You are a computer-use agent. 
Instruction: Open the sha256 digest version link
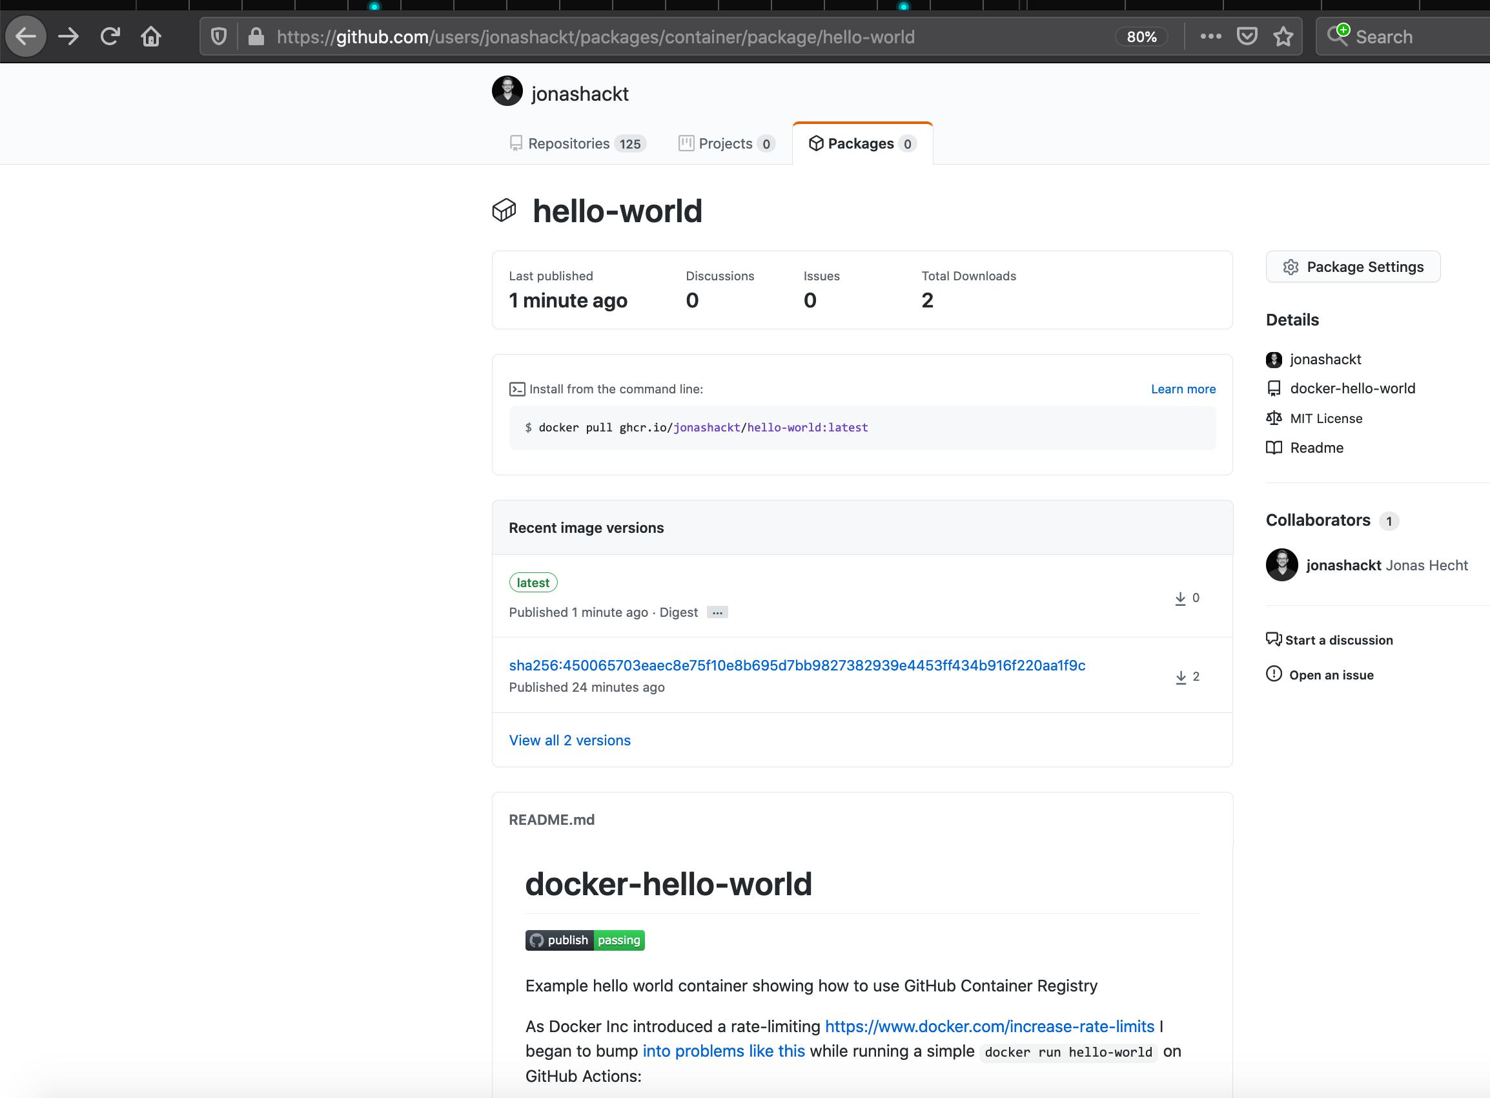point(797,665)
